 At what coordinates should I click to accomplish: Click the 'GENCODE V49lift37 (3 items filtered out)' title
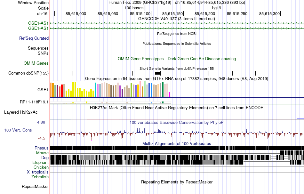177,19
